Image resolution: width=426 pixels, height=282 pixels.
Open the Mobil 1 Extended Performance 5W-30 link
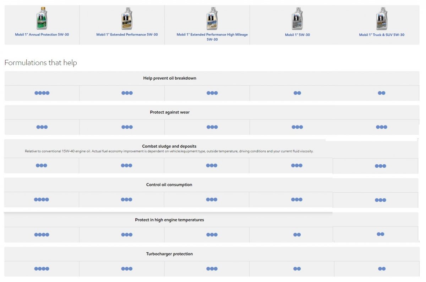coord(127,35)
